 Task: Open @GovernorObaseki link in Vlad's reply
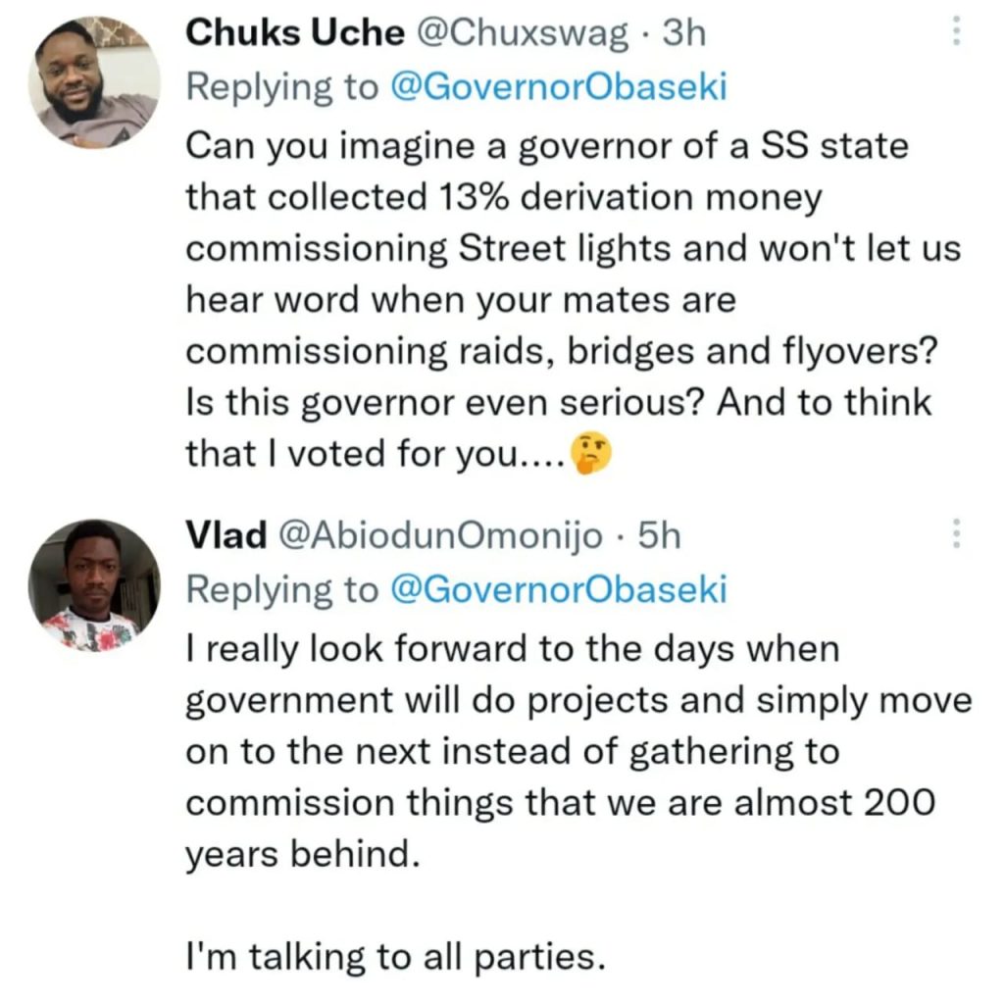(x=558, y=589)
